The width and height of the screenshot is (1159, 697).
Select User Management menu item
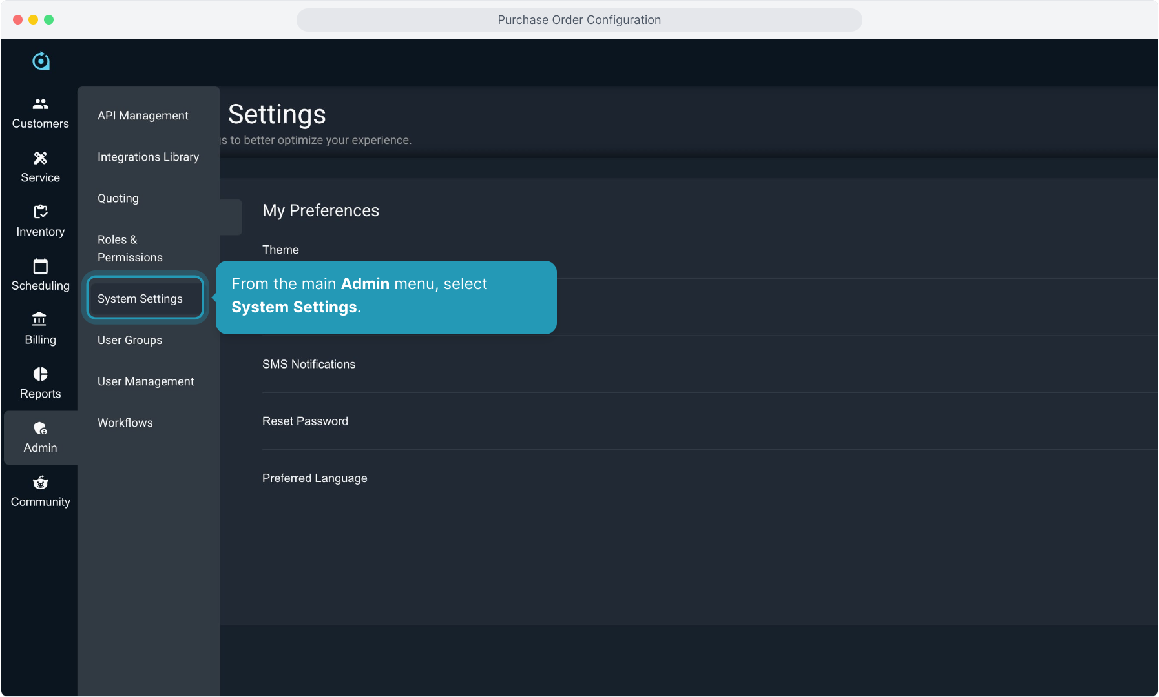(145, 381)
